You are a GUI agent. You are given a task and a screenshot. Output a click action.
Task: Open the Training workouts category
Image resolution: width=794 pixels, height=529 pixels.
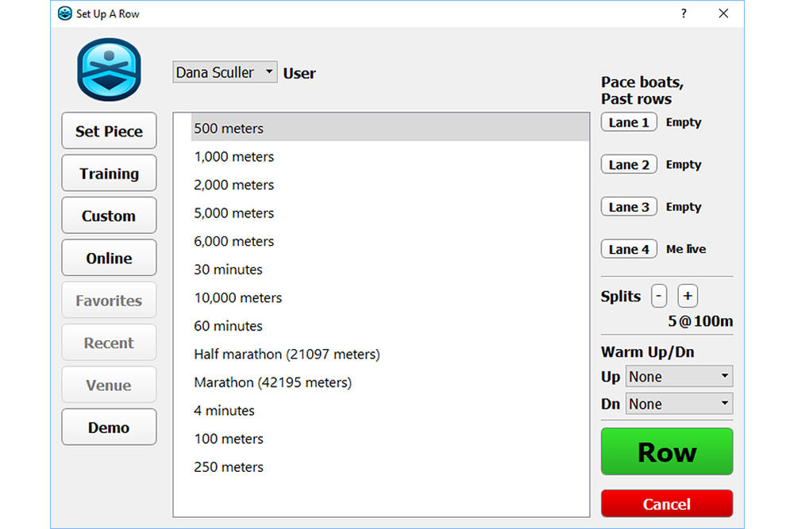[109, 174]
